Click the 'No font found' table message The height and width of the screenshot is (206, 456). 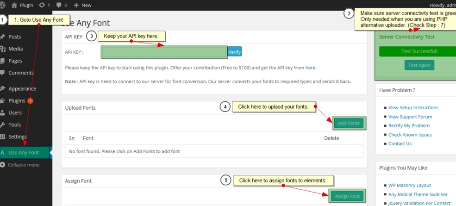[x=125, y=151]
